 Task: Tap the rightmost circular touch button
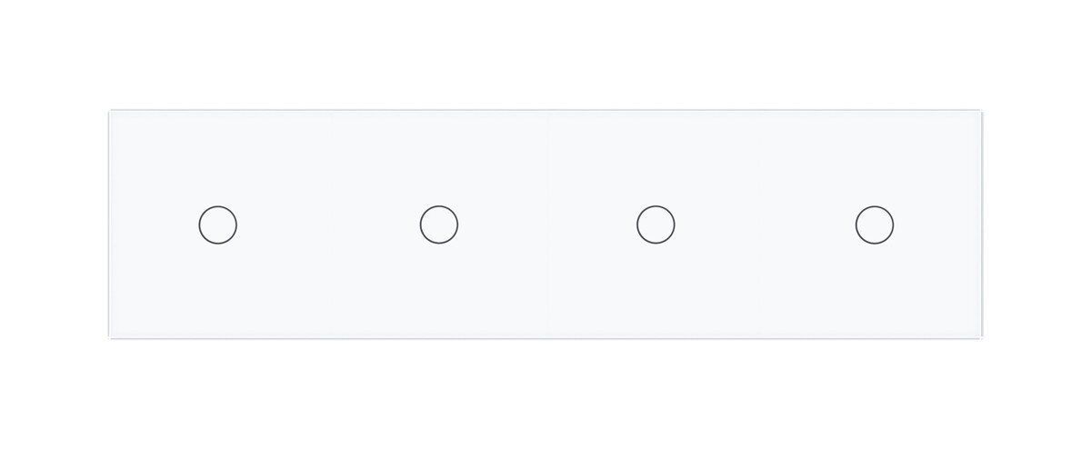tap(874, 224)
